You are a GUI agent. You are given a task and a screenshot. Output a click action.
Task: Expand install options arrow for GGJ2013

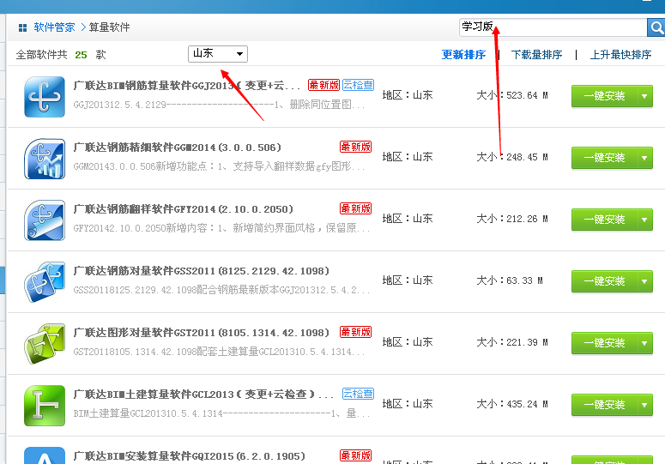tap(644, 96)
